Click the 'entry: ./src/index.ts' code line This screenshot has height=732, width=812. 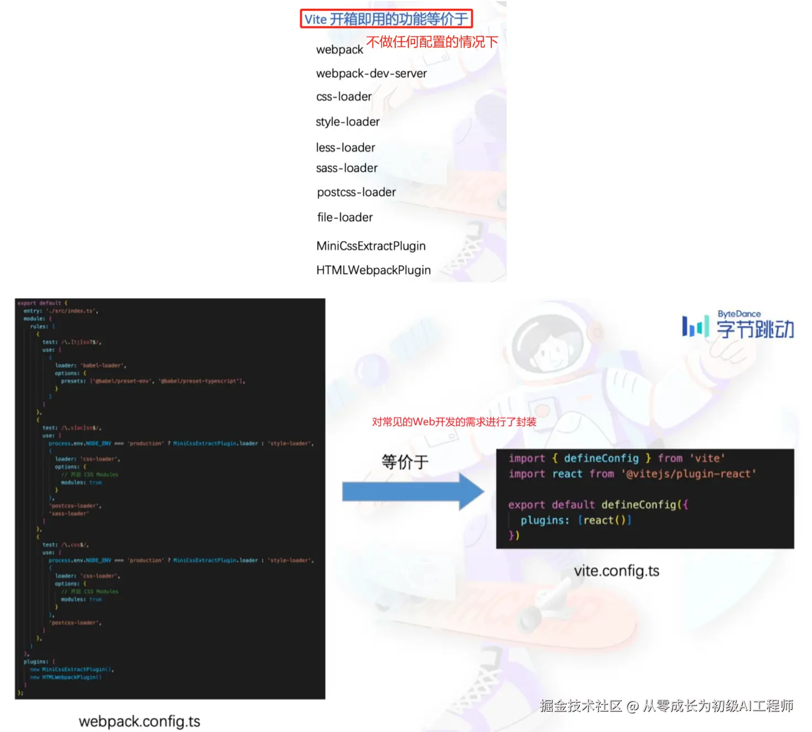[x=61, y=311]
